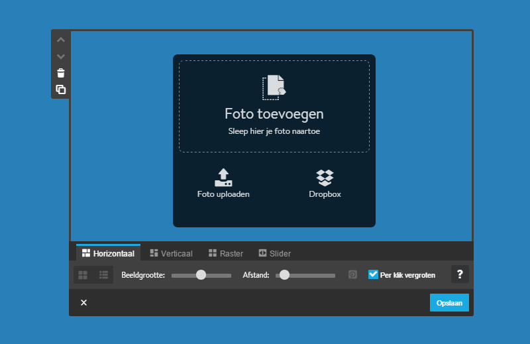The image size is (530, 344).
Task: Click the Afstand slider handle
Action: pos(285,274)
